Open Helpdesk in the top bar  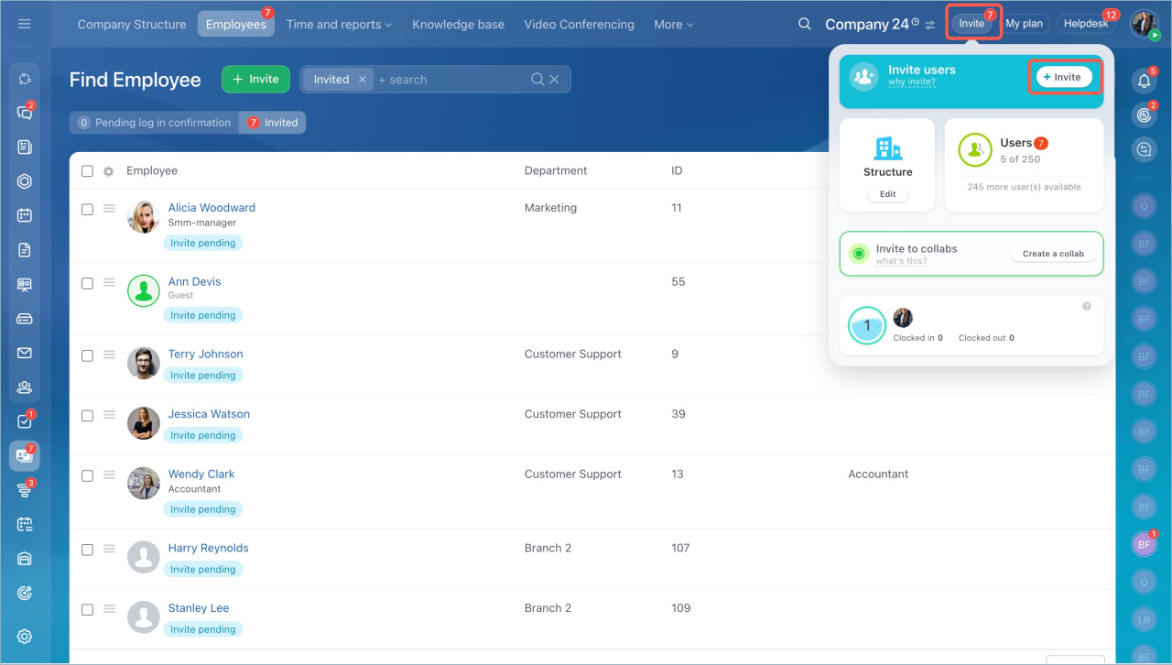coord(1087,24)
